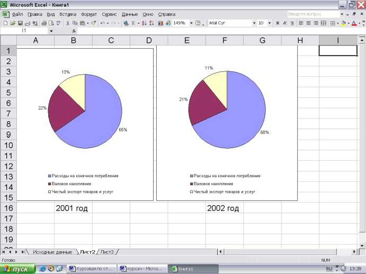
Task: Switch to the Исходные данные sheet tab
Action: [52, 252]
